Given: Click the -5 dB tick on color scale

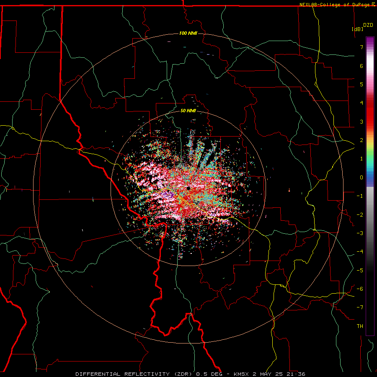Looking at the screenshot, I should pos(360,271).
